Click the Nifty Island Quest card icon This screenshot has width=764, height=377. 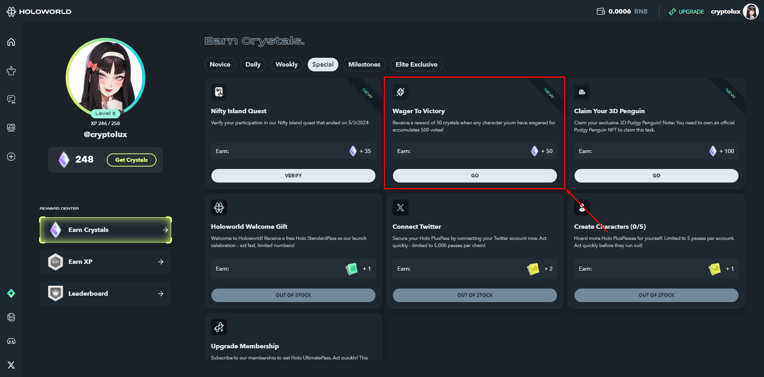tap(219, 92)
